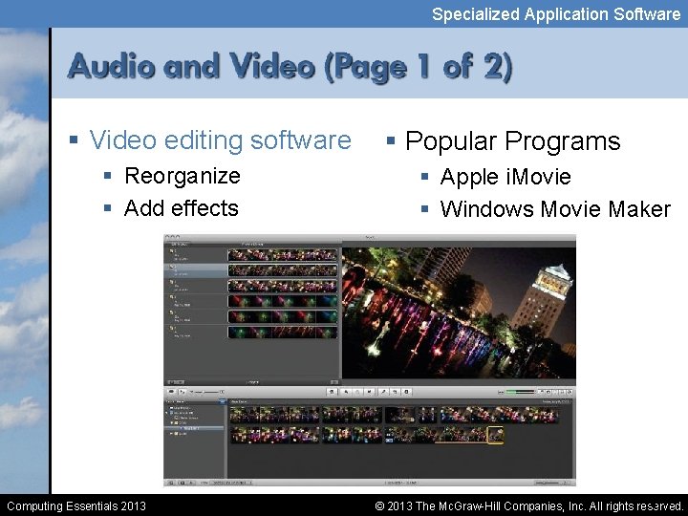The image size is (688, 516).
Task: Click the add selection to project button
Action: click(332, 392)
